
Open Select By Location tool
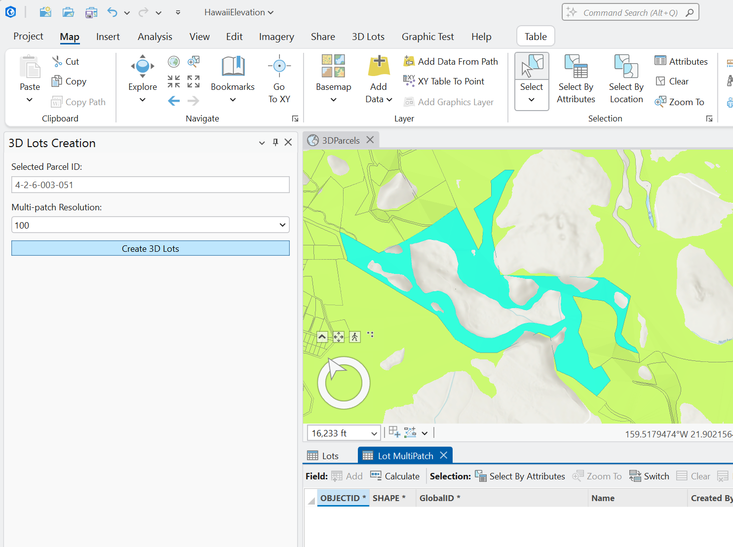626,79
